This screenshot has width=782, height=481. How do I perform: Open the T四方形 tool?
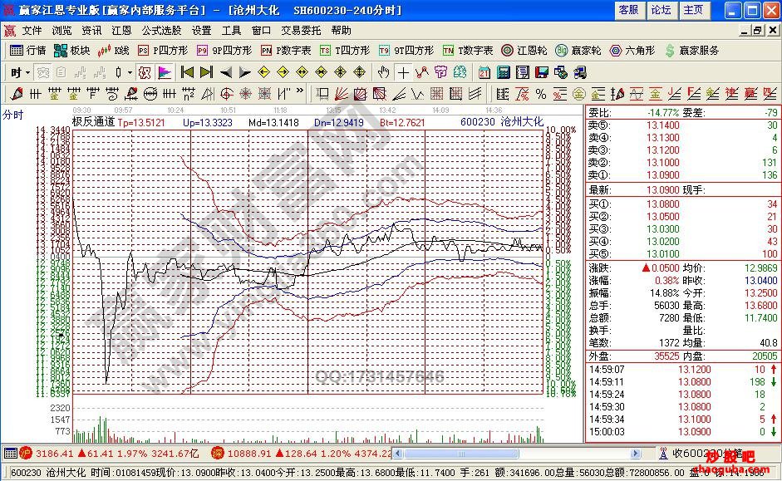click(345, 51)
